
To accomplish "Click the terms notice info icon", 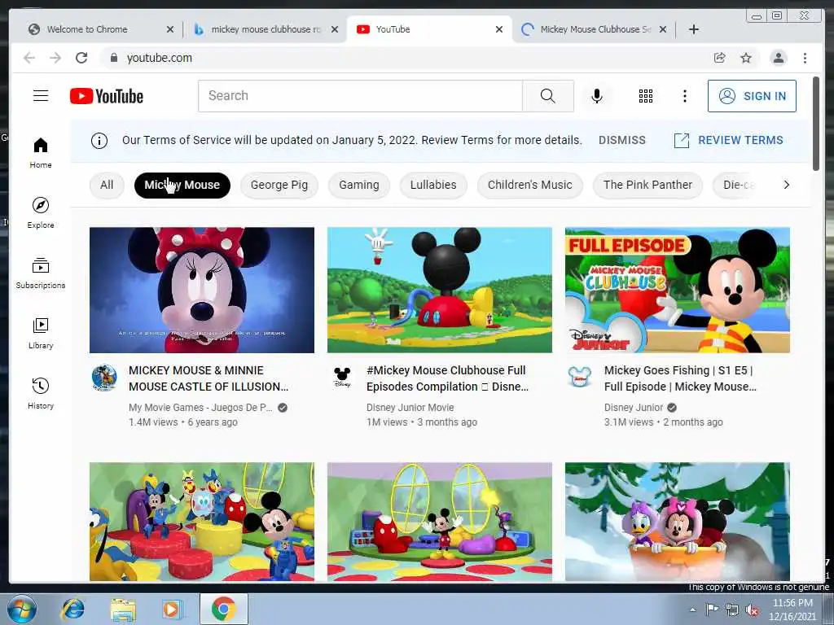I will coord(99,140).
